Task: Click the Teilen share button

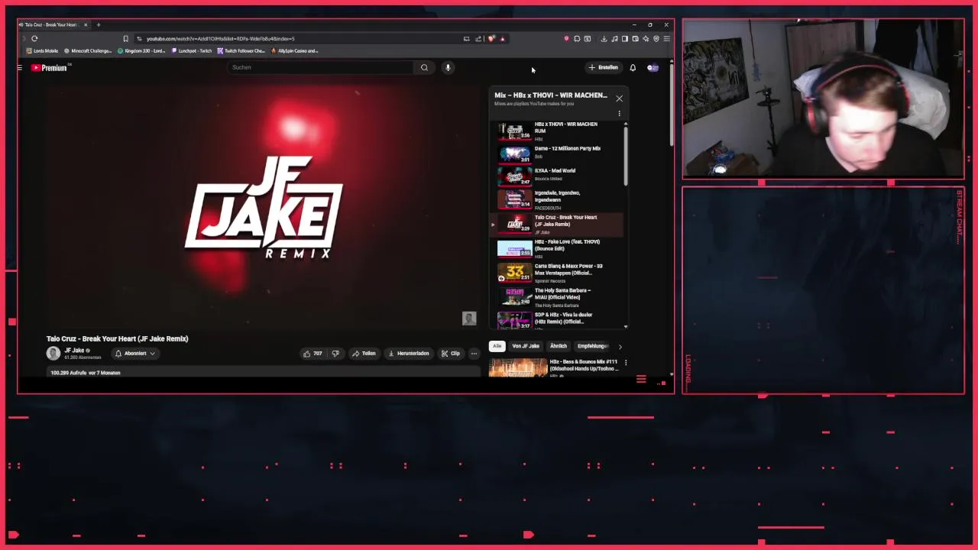Action: coord(364,354)
